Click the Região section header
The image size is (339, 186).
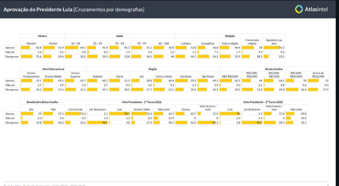(153, 69)
